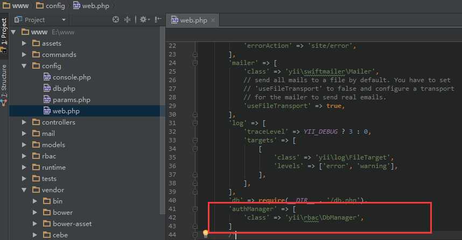Expand the bower-asset folder arrow
The width and height of the screenshot is (462, 240).
[35, 224]
